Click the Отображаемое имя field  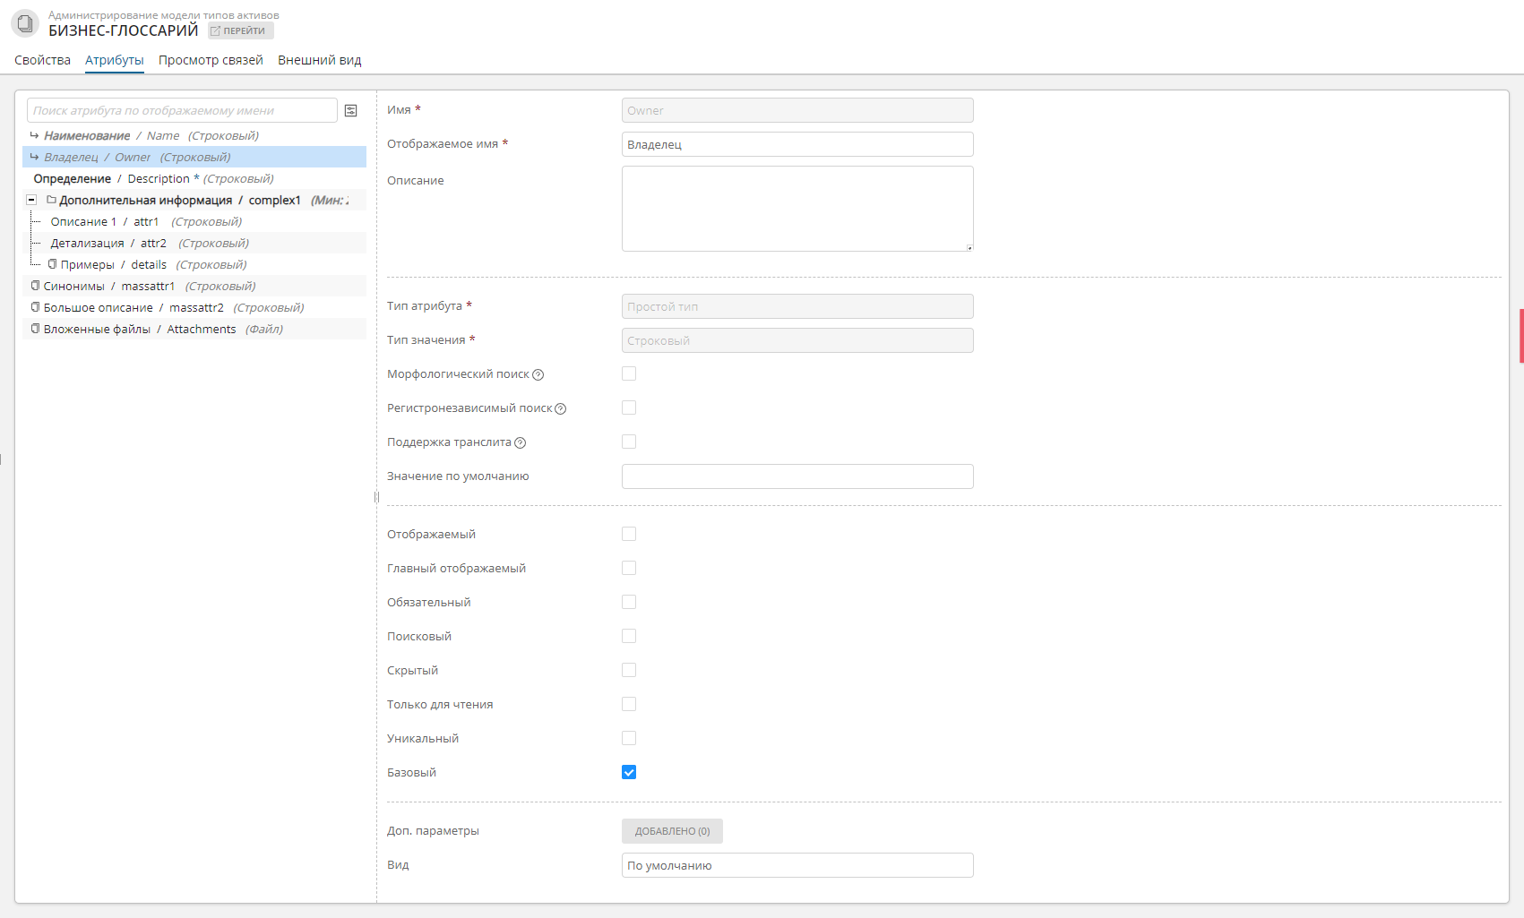click(797, 144)
